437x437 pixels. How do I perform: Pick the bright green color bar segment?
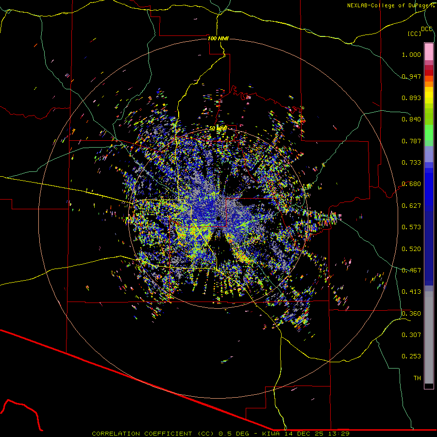429,133
